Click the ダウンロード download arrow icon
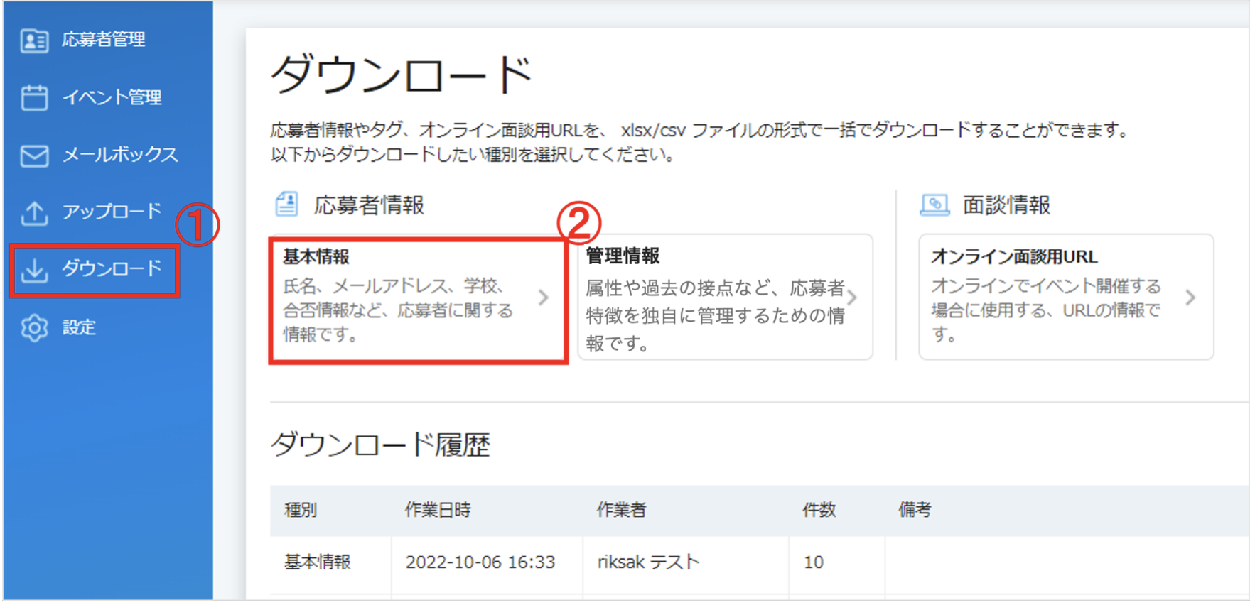This screenshot has height=605, width=1255. click(34, 270)
